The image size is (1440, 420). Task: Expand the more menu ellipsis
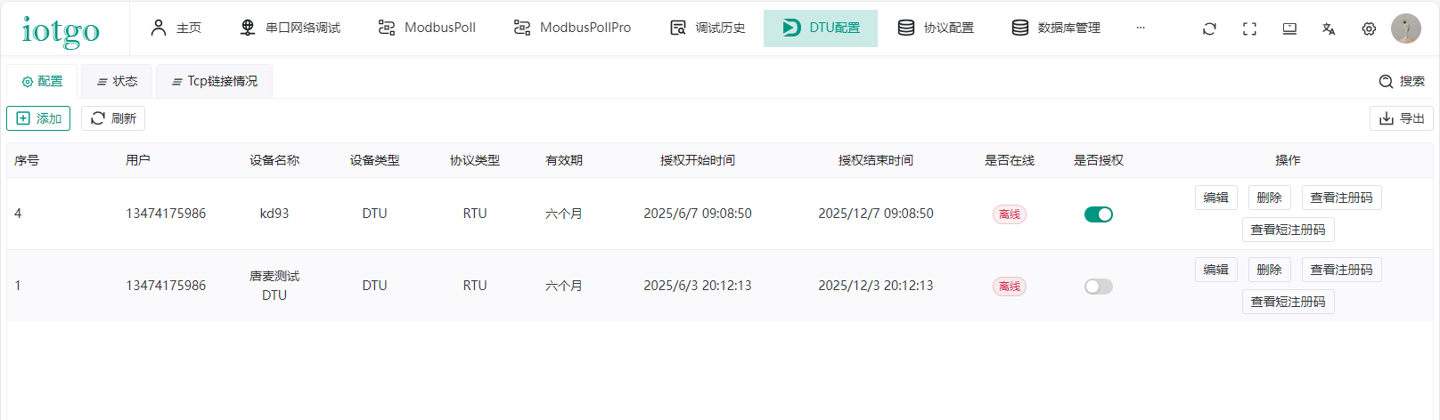1140,28
